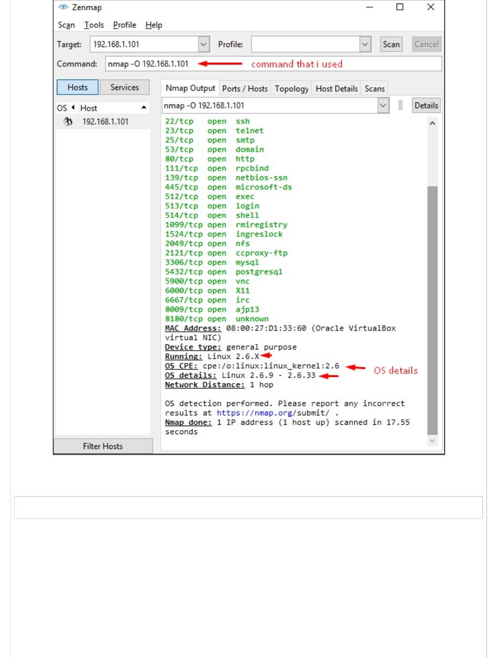Screen dimensions: 497x658
Task: Click the Nmap done label
Action: (188, 422)
